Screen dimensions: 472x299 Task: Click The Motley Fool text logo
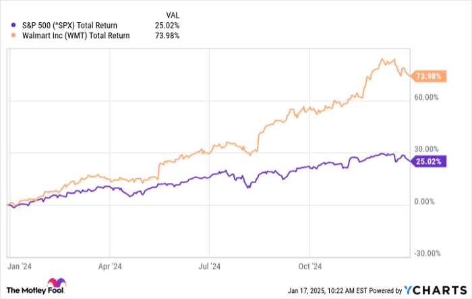(x=25, y=291)
